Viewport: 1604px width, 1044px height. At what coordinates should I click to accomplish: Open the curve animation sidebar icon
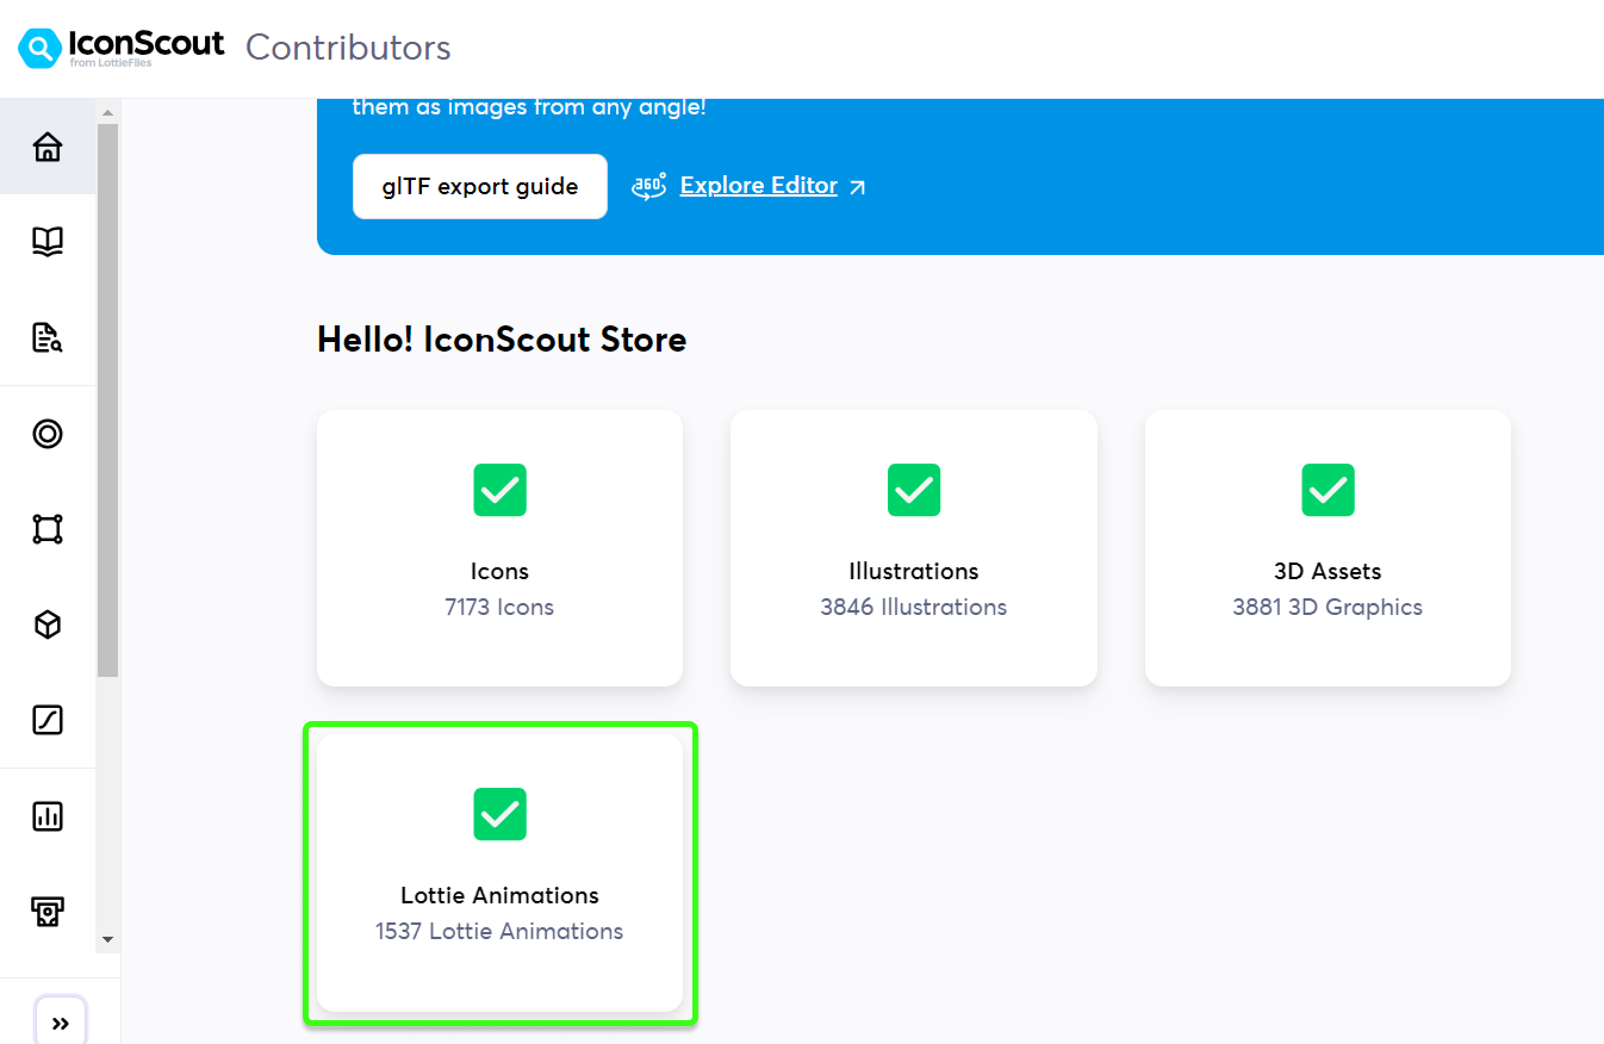47,720
